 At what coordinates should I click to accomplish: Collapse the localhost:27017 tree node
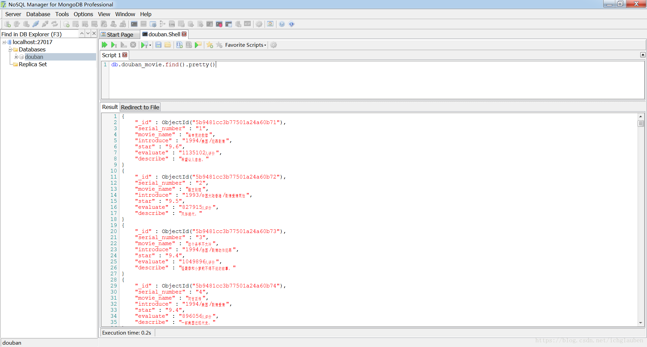[x=4, y=42]
